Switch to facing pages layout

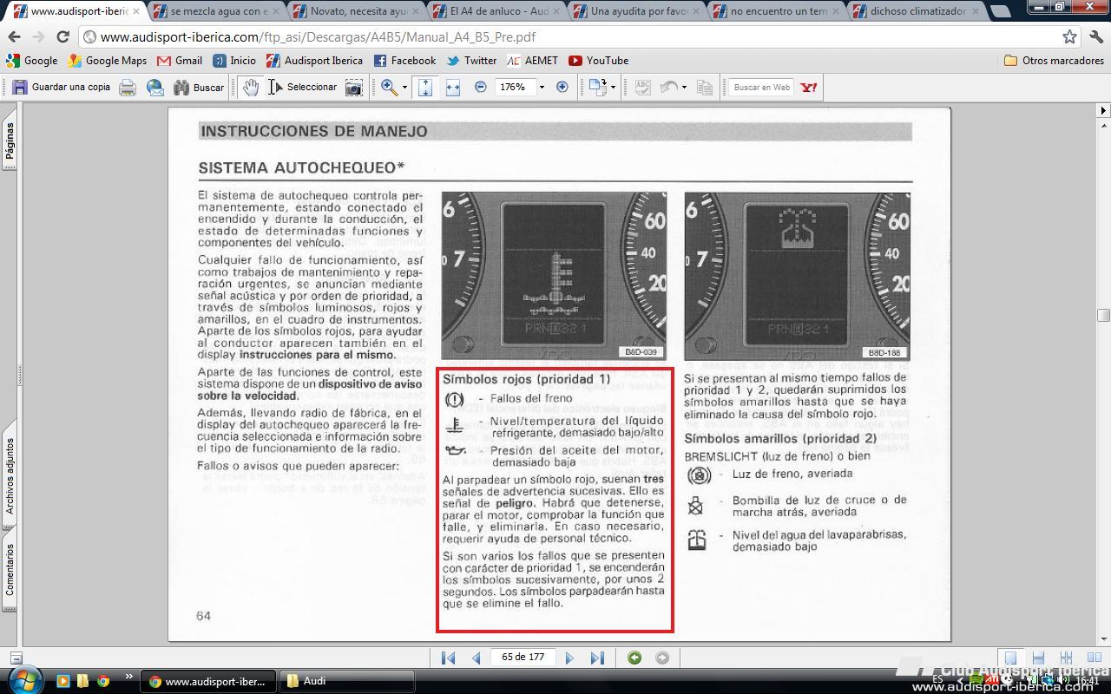(x=1095, y=658)
